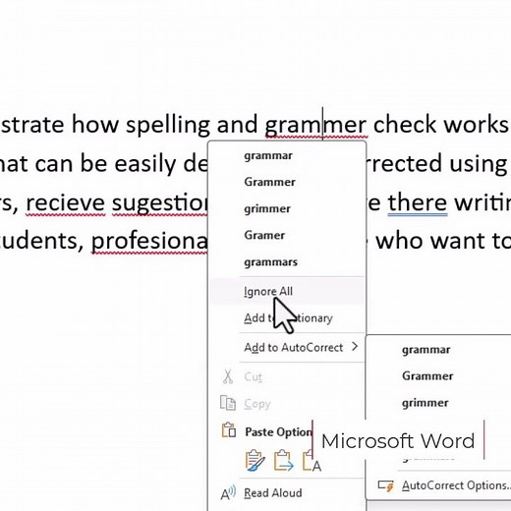This screenshot has width=511, height=511.
Task: Click the Copy pages icon
Action: tap(228, 403)
